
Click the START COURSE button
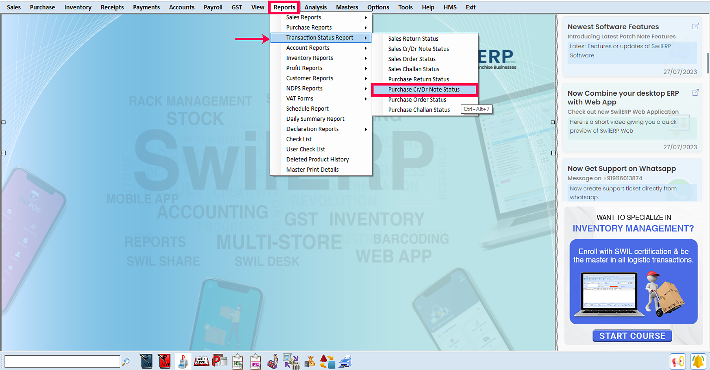[x=632, y=336]
